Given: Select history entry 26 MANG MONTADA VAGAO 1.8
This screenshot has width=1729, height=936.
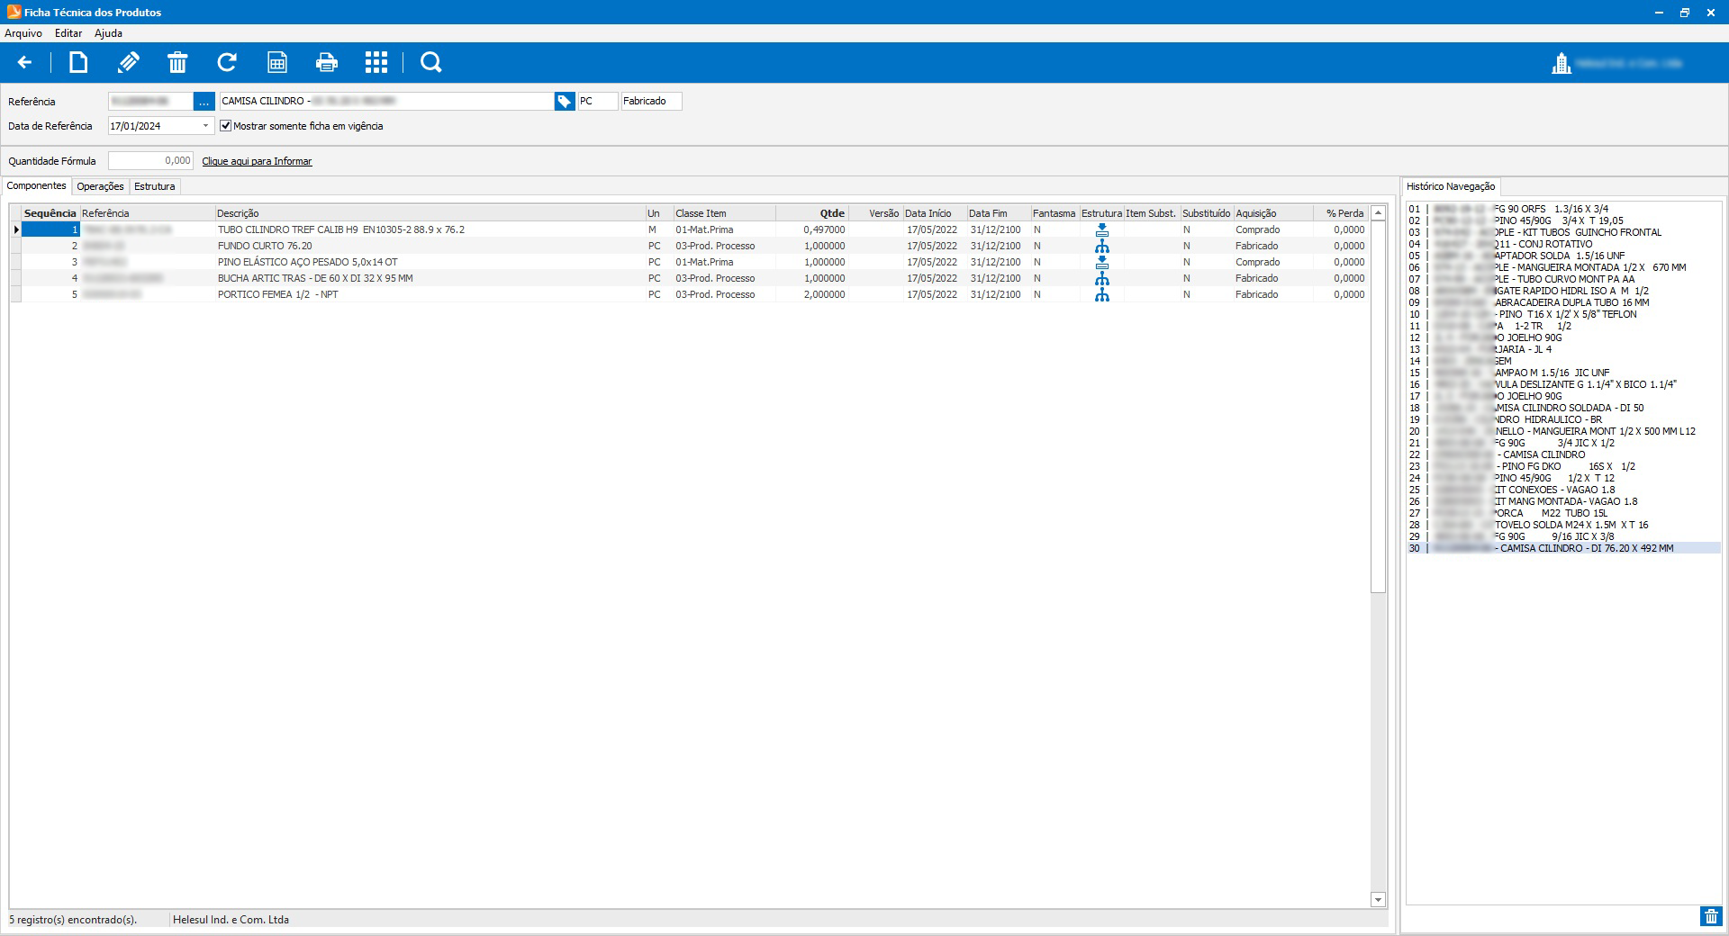Looking at the screenshot, I should (1563, 501).
